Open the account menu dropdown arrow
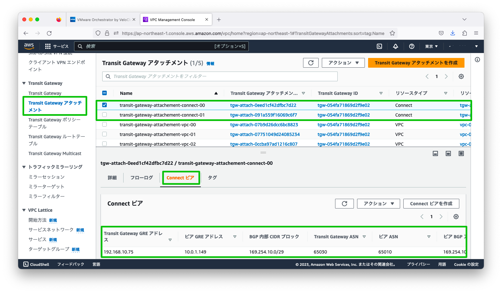The height and width of the screenshot is (293, 502). (x=476, y=46)
